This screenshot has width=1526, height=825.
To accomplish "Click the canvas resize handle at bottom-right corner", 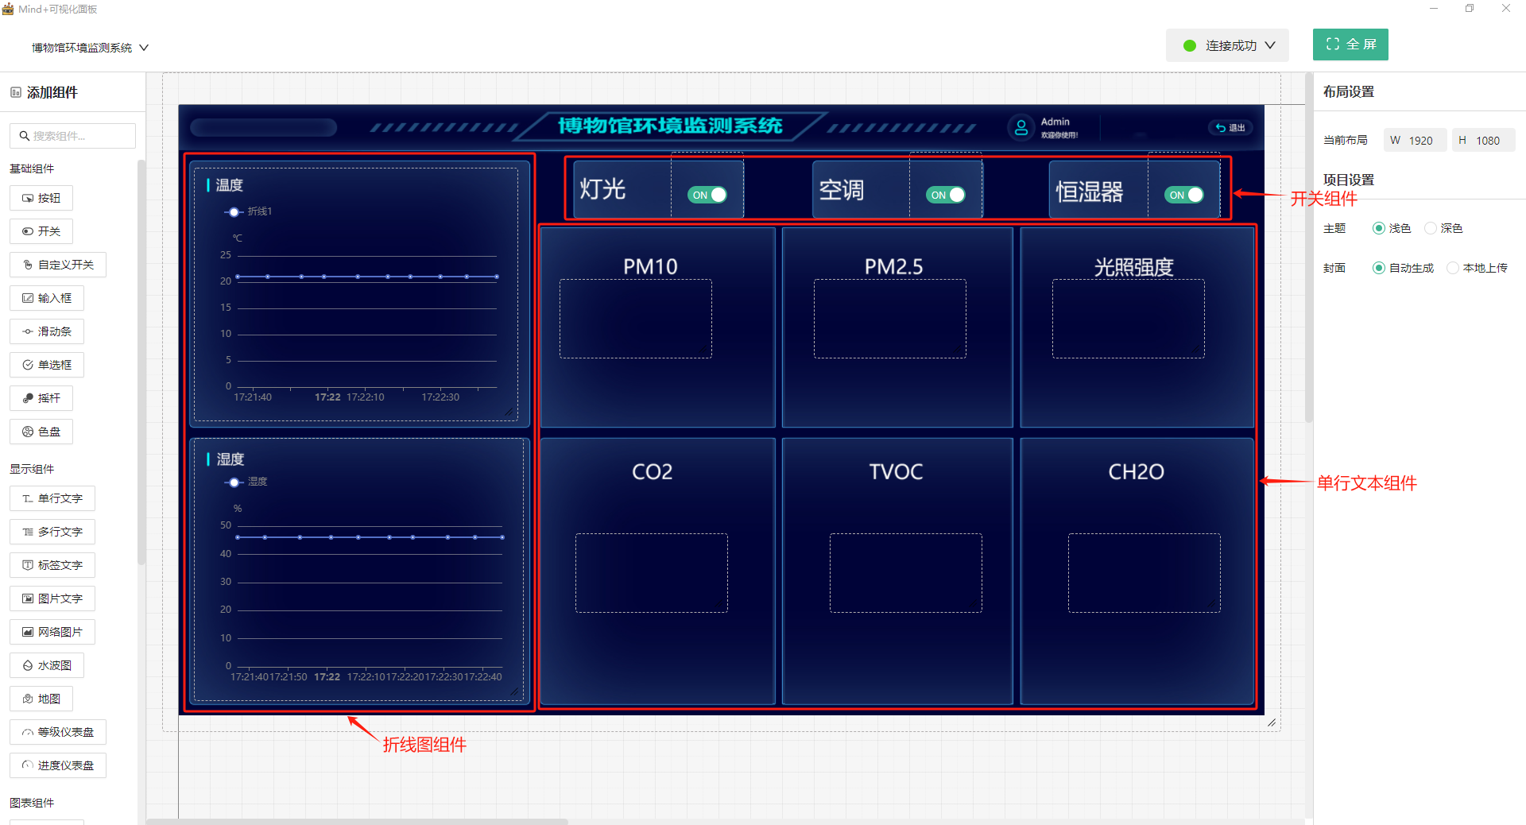I will (x=1272, y=722).
